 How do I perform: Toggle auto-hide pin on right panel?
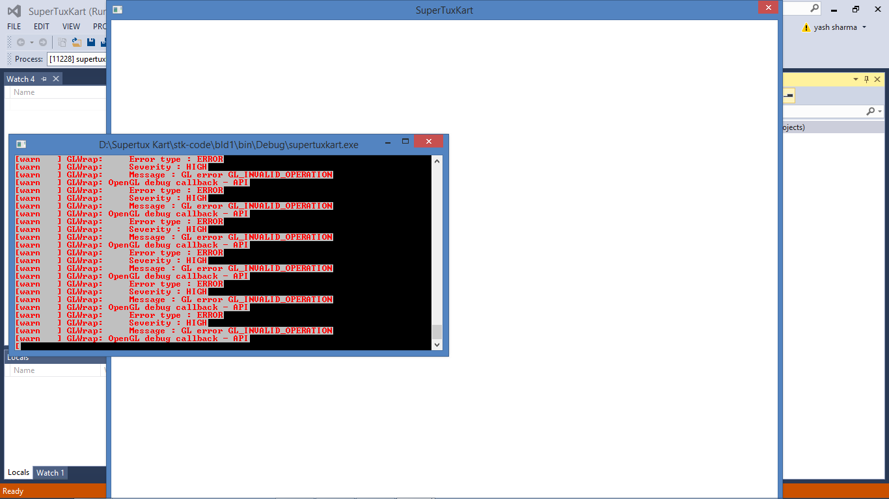866,79
